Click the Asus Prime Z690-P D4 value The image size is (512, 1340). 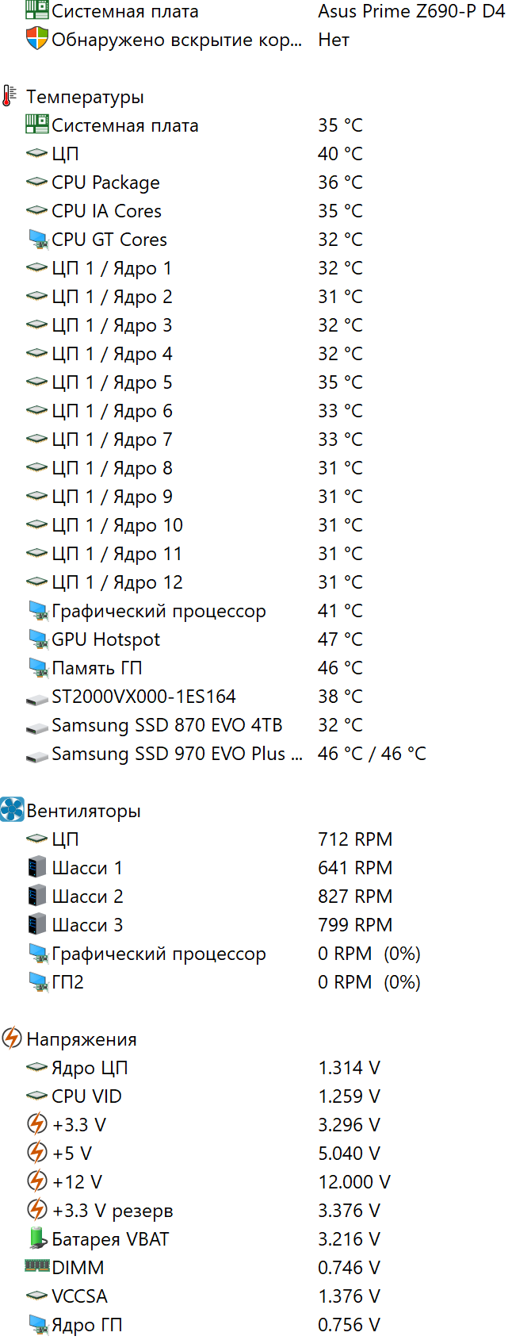tap(411, 11)
